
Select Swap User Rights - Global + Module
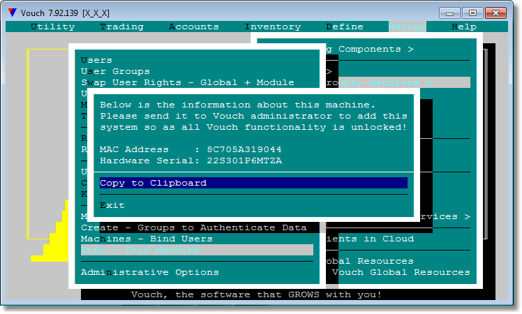(x=188, y=82)
